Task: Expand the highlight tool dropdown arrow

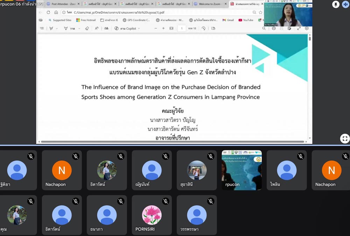Action: [57, 28]
